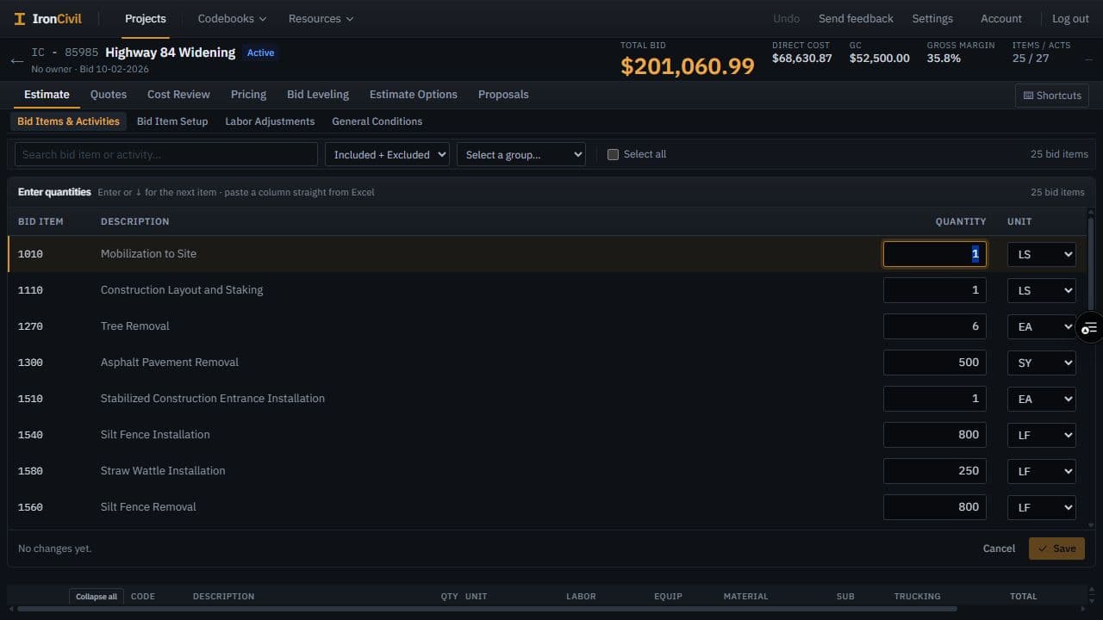Open the Bid Item Setup subtab
Viewport: 1103px width, 620px height.
(x=172, y=121)
